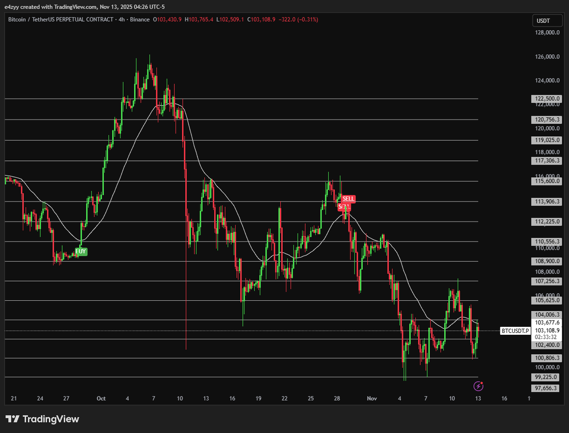Click the 107,256.3 price level label
Screen dimensions: 569x433
tap(547, 281)
